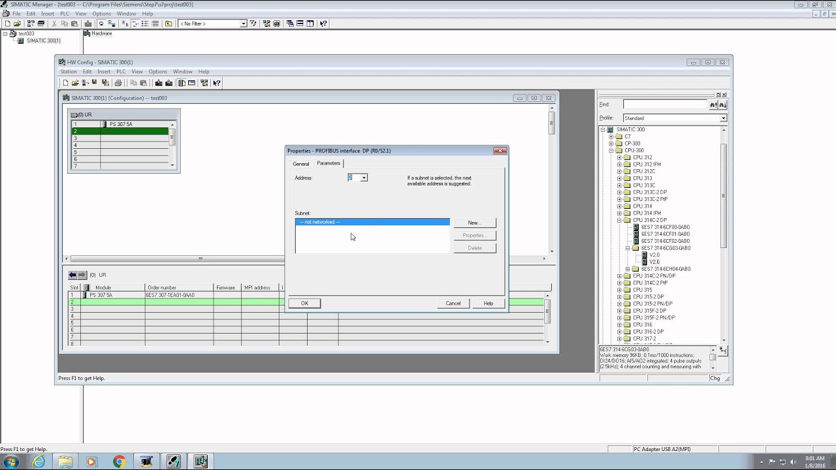Expand 6ES7 314-6CH04-0AB0 node

click(628, 269)
